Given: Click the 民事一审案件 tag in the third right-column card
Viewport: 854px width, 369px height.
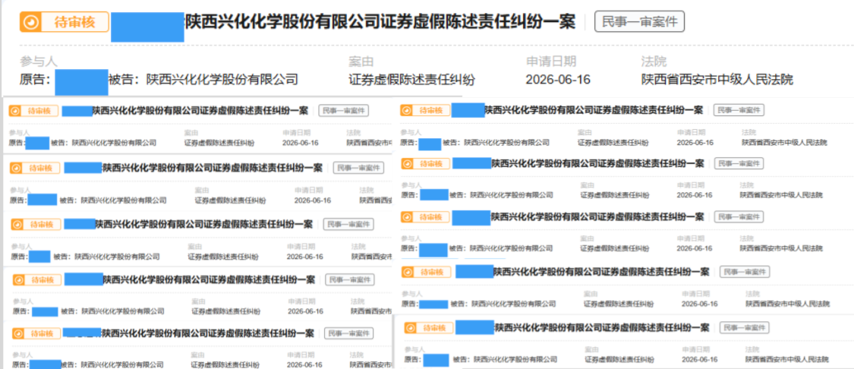Looking at the screenshot, I should click(739, 217).
